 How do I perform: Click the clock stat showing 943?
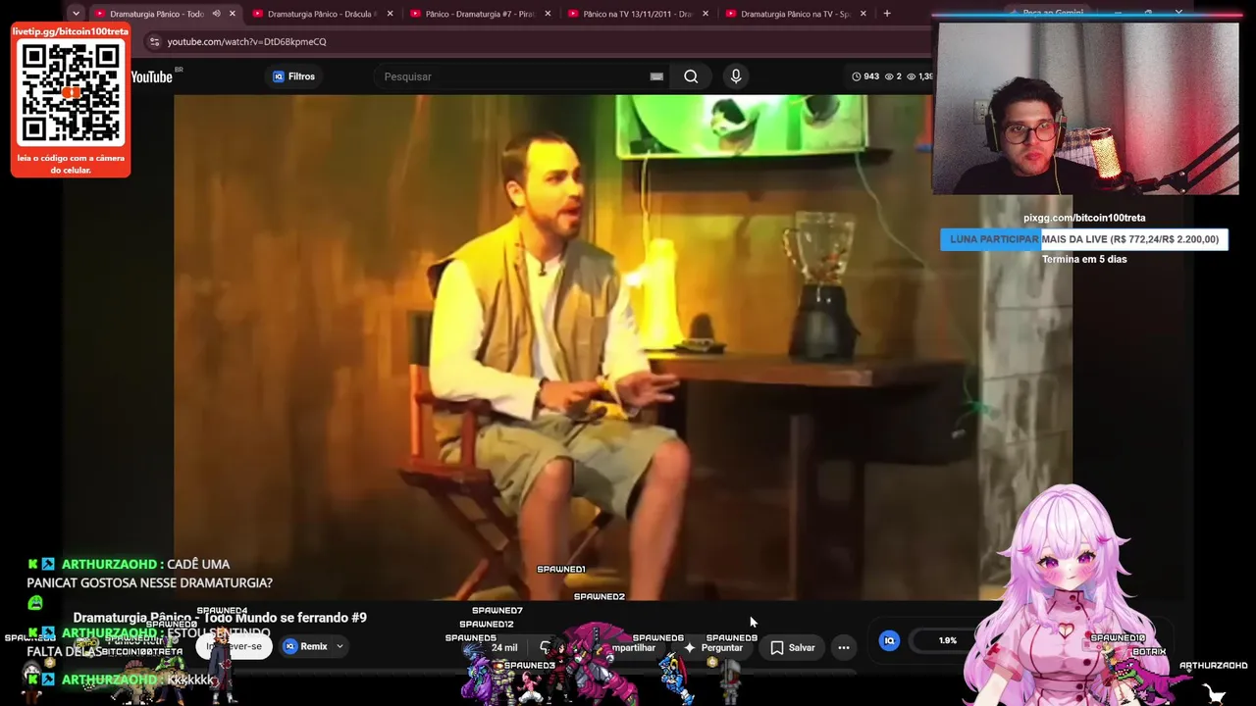[x=865, y=76]
